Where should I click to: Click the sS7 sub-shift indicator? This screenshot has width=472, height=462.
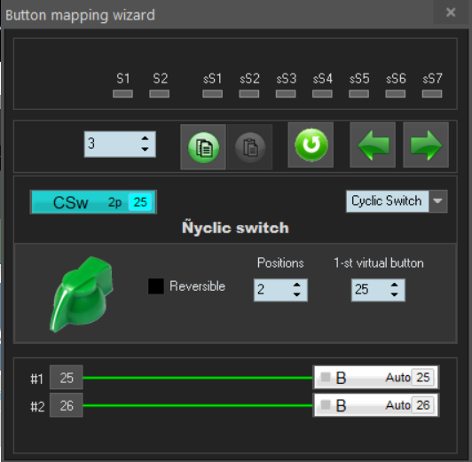432,94
